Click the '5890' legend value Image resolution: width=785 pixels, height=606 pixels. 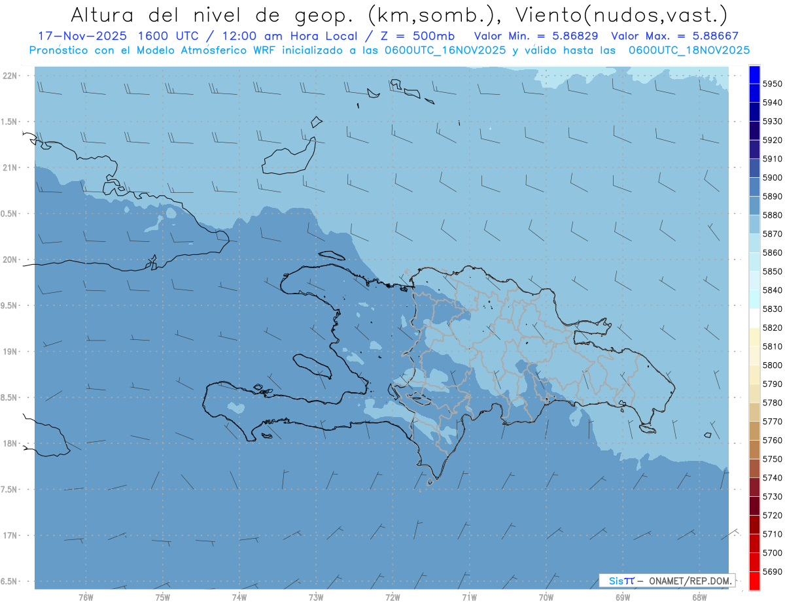pyautogui.click(x=773, y=196)
